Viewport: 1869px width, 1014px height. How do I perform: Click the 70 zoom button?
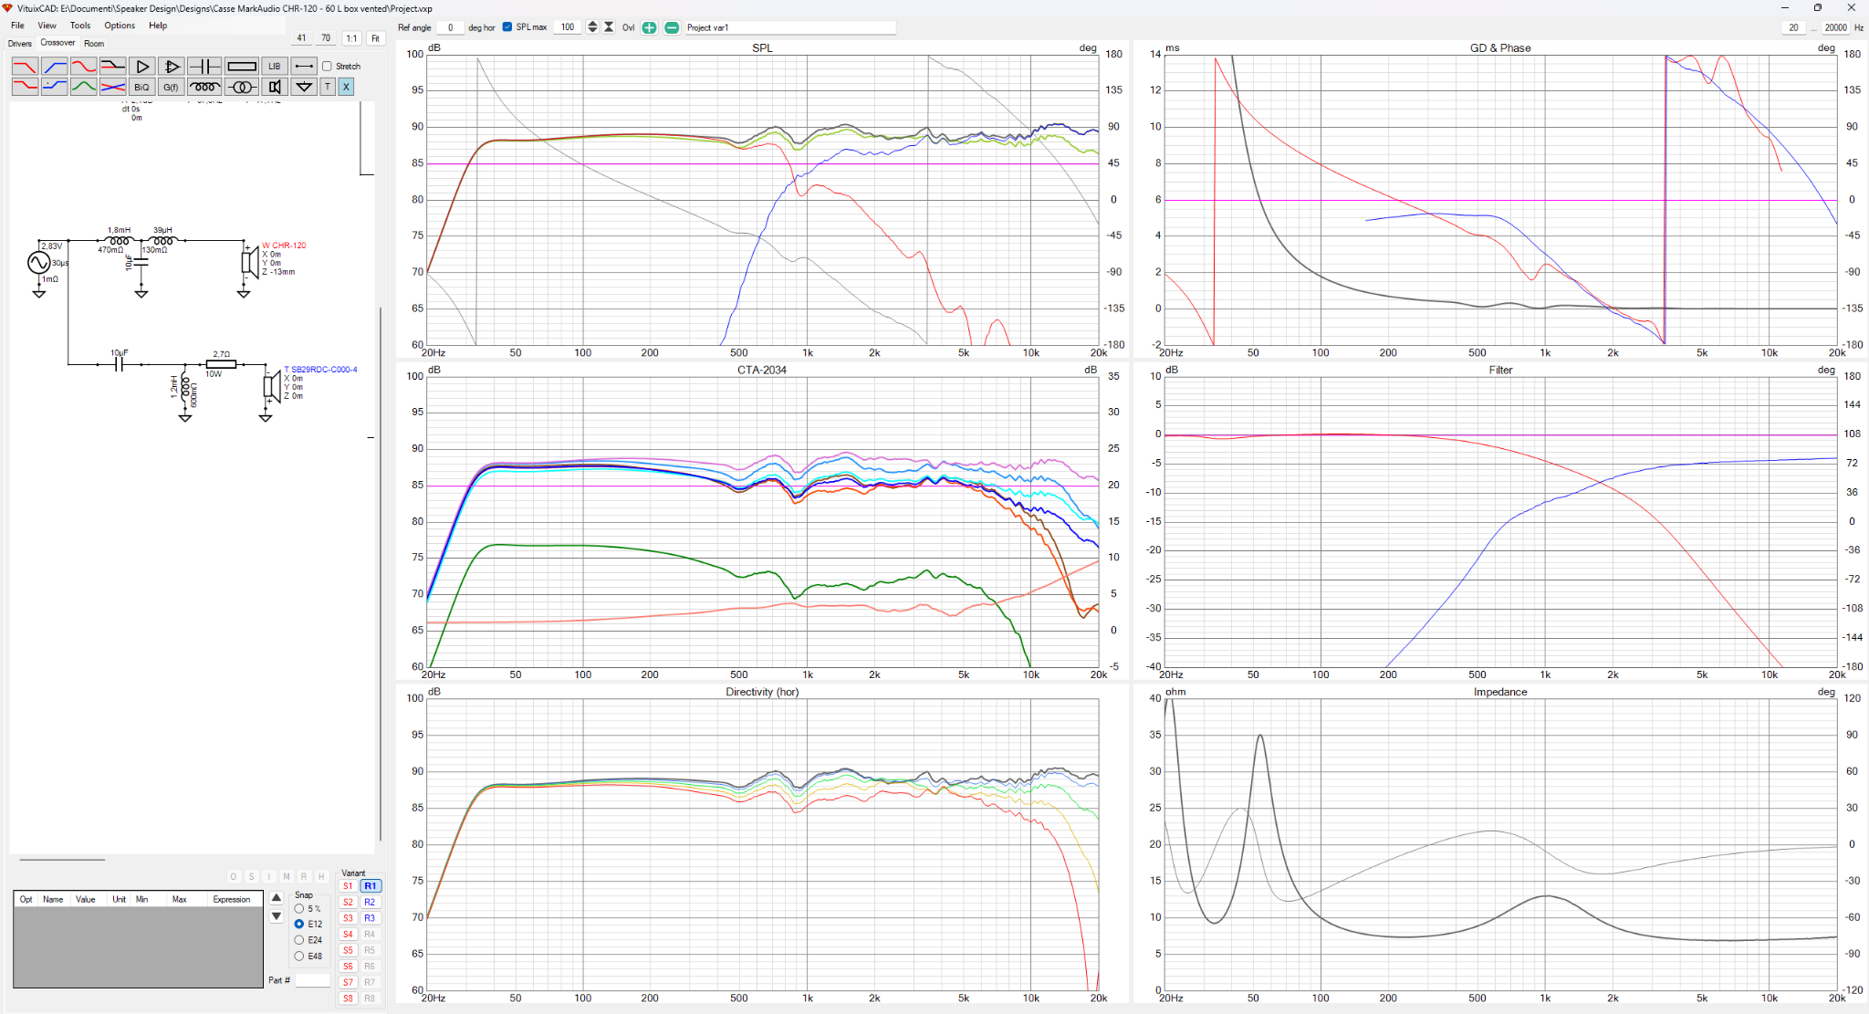click(326, 38)
